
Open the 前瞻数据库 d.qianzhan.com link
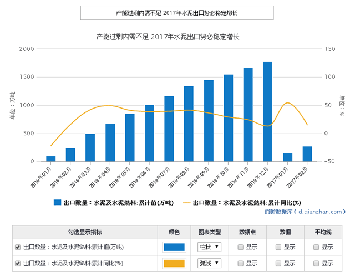click(305, 211)
